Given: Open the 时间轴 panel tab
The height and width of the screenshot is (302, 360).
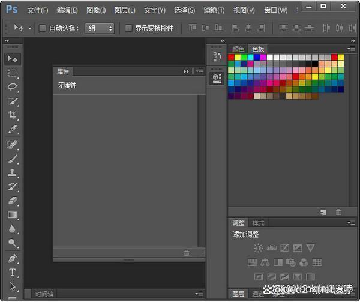Looking at the screenshot, I should coord(44,294).
